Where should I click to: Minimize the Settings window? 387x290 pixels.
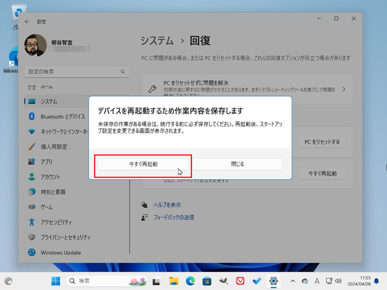(319, 18)
